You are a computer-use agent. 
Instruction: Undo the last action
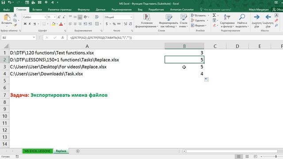(10, 3)
